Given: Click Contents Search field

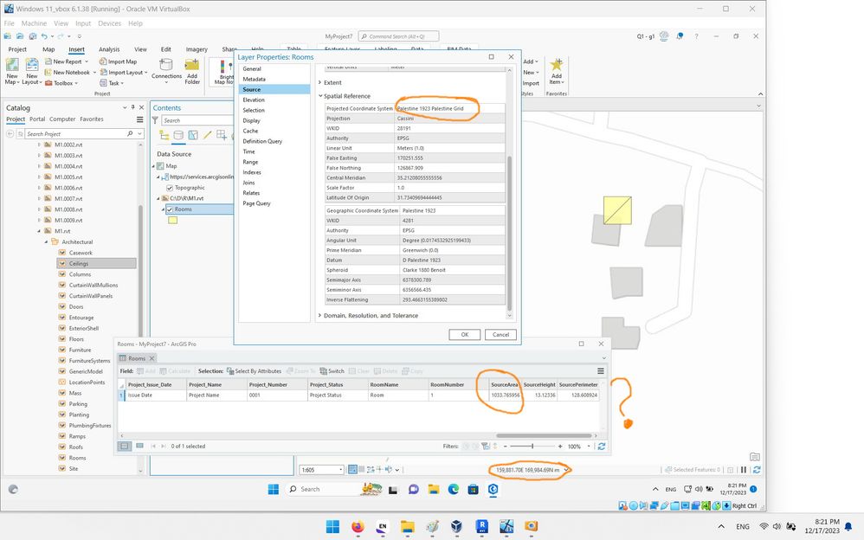Looking at the screenshot, I should tap(197, 120).
